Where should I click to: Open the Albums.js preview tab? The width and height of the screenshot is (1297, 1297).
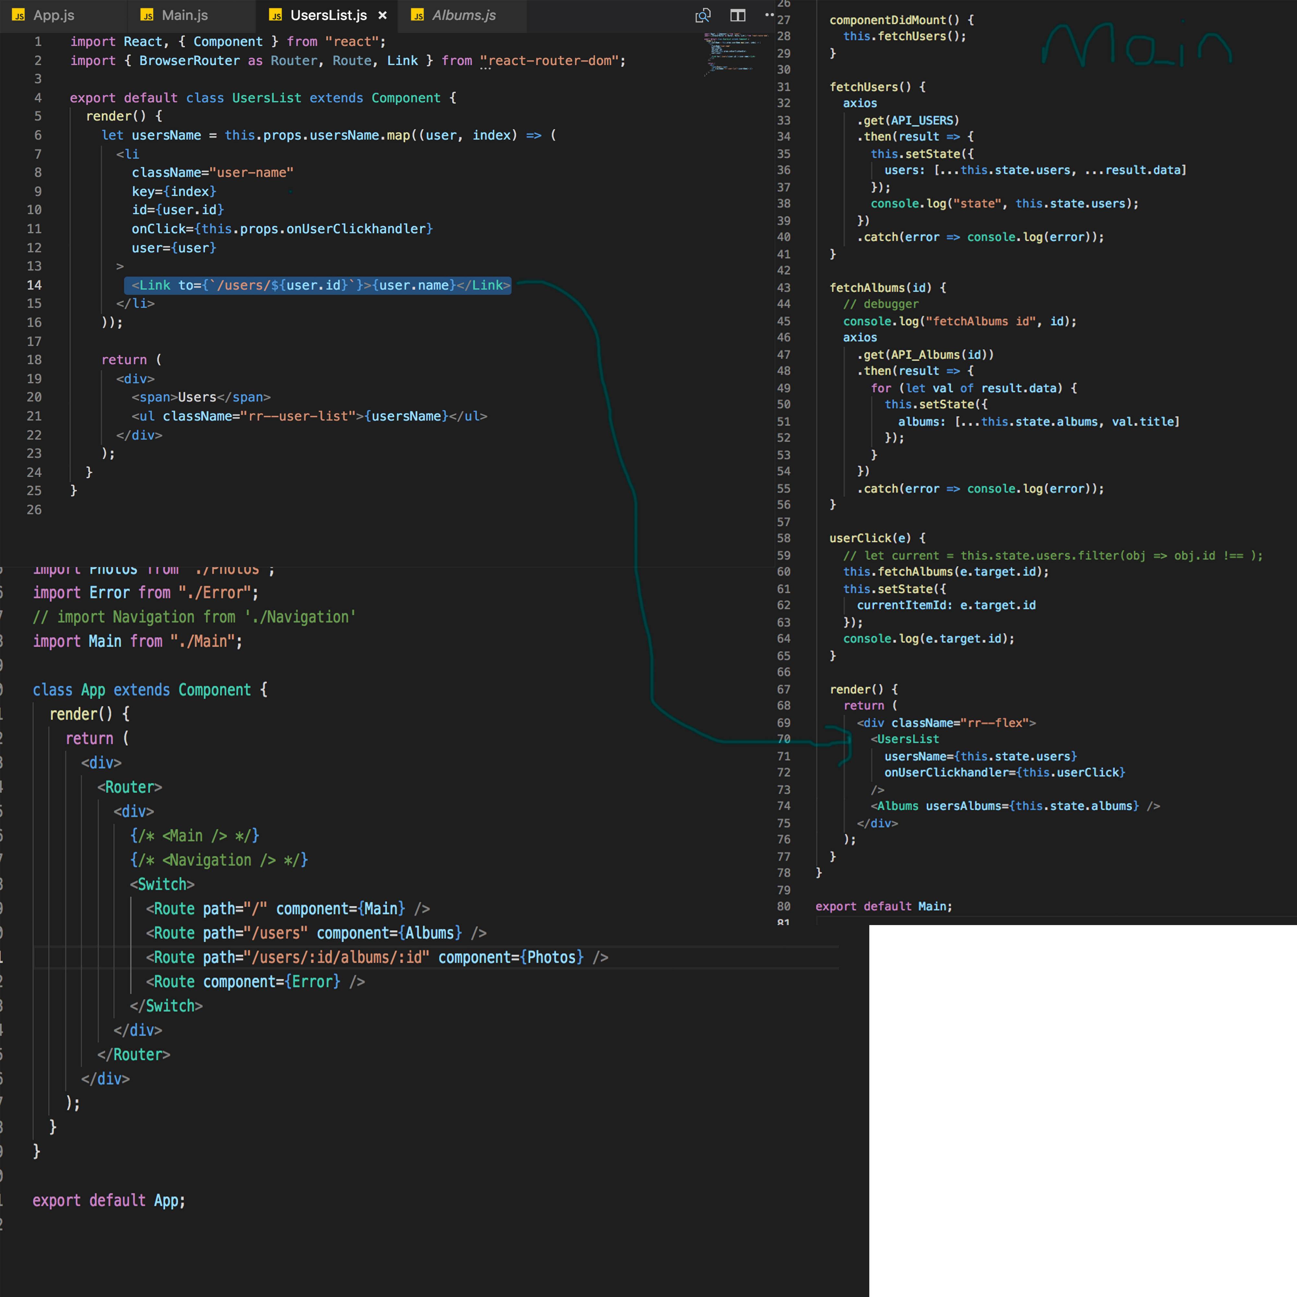(463, 16)
